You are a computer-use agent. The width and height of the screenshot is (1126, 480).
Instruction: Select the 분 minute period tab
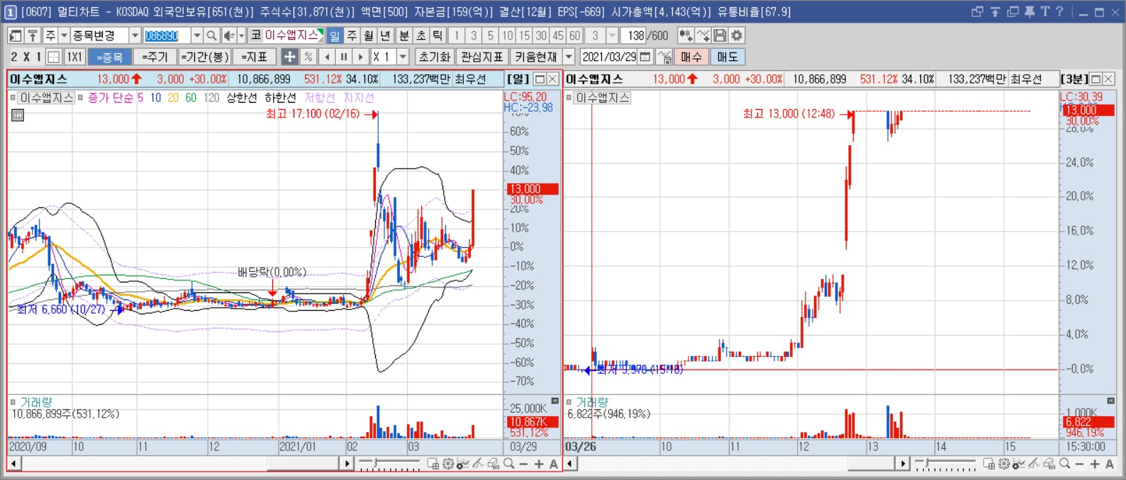pos(404,35)
